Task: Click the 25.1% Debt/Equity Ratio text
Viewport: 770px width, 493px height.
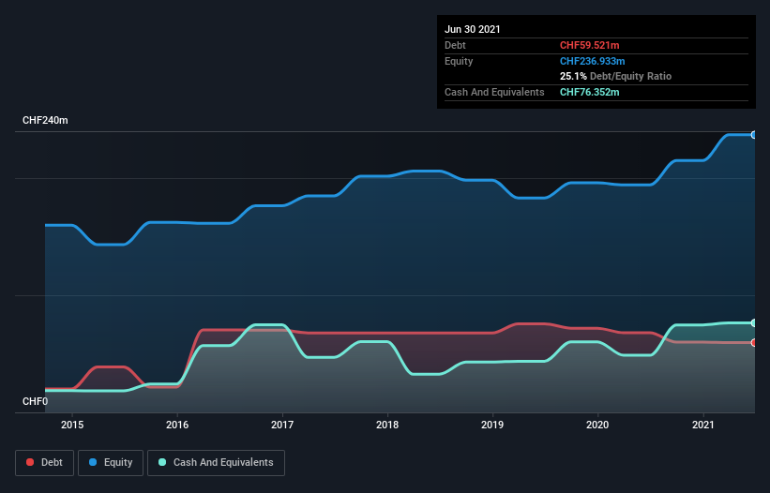Action: [616, 76]
